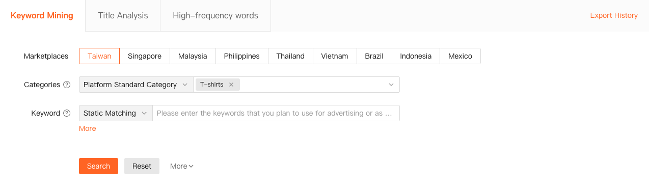Select the Malaysia marketplace

[193, 56]
